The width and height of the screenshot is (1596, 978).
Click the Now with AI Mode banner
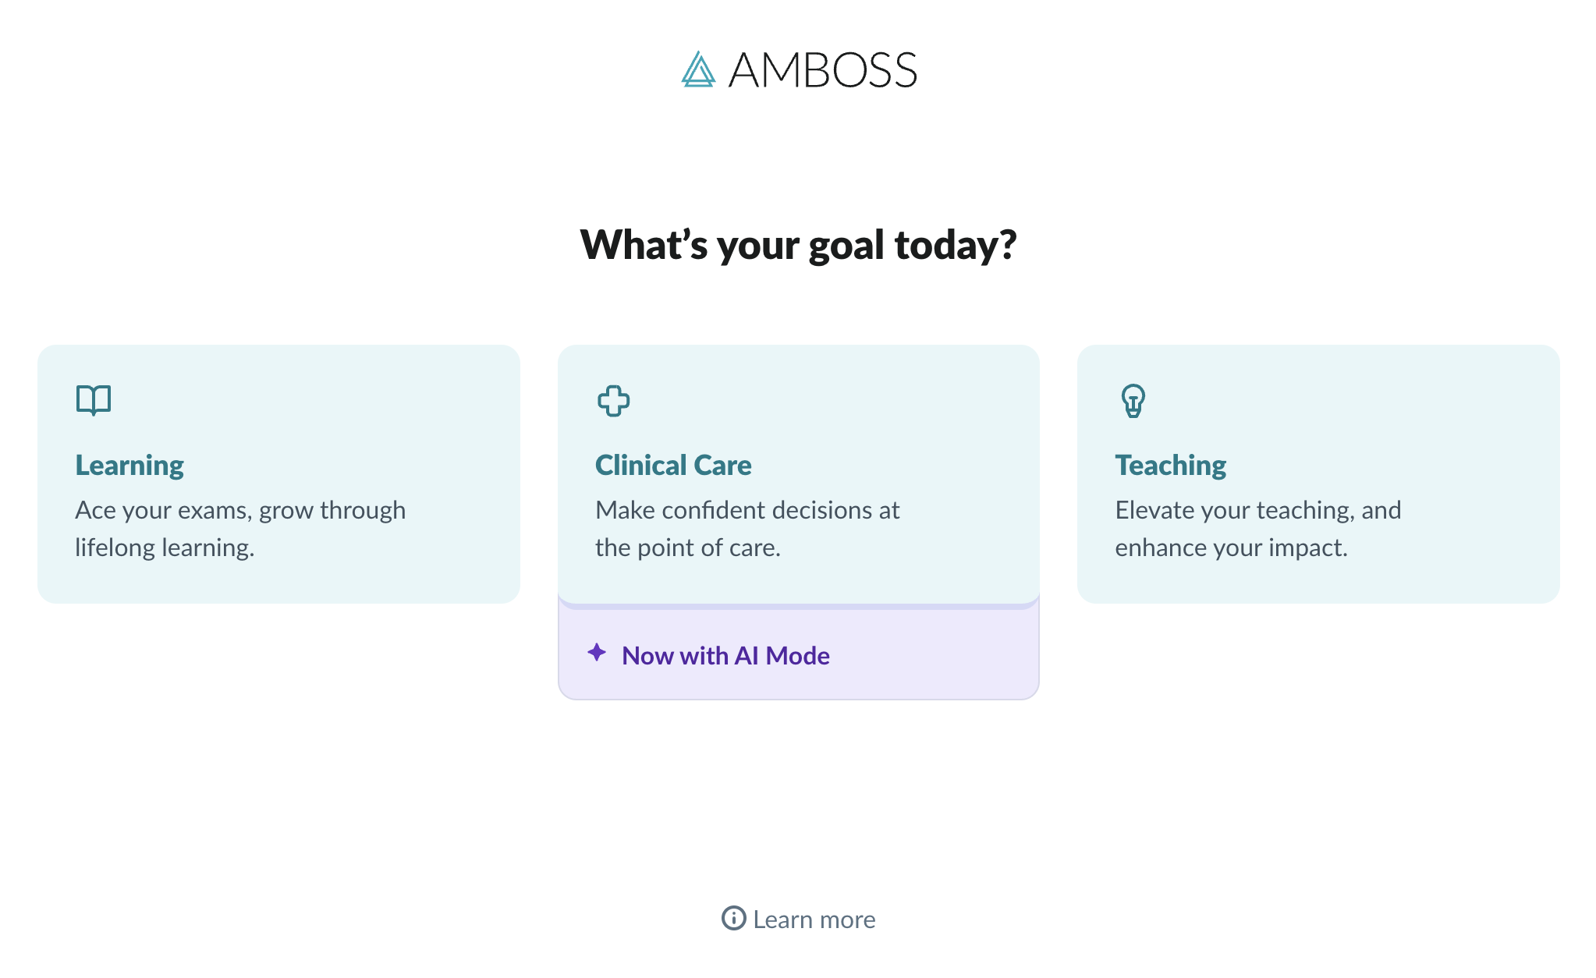[799, 655]
